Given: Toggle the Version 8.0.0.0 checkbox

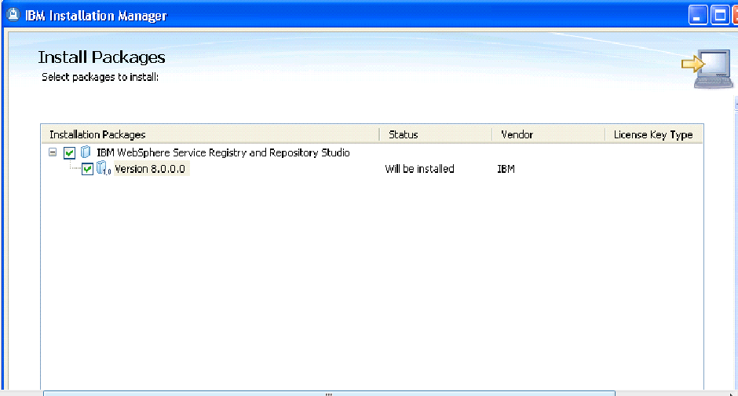Looking at the screenshot, I should coord(87,169).
